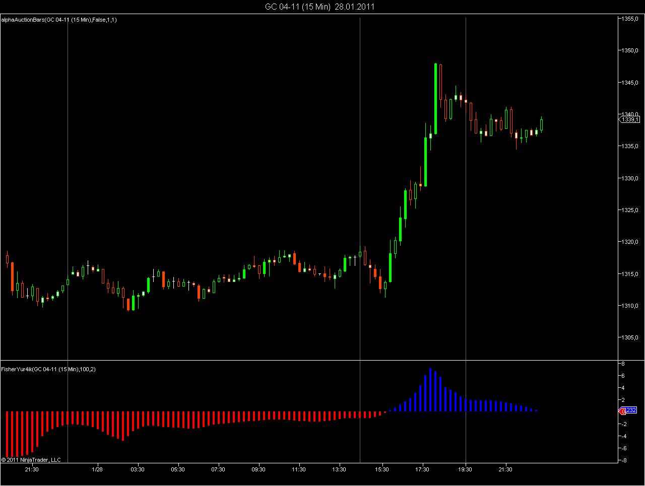The image size is (645, 486).
Task: Click the current price marker 1339,1
Action: click(630, 119)
